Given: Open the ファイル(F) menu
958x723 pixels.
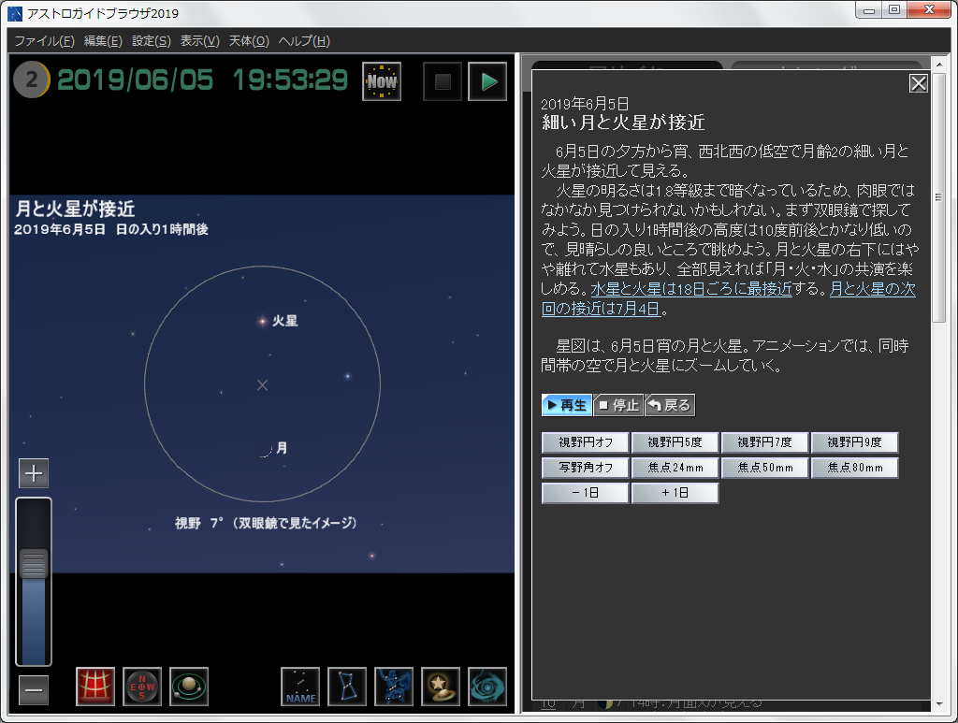Looking at the screenshot, I should (44, 41).
